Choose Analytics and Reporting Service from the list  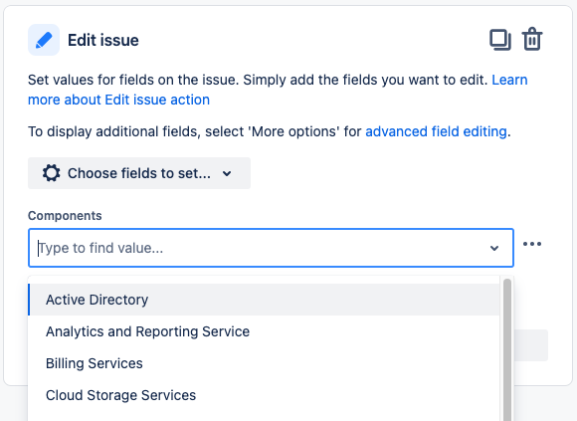point(264,331)
